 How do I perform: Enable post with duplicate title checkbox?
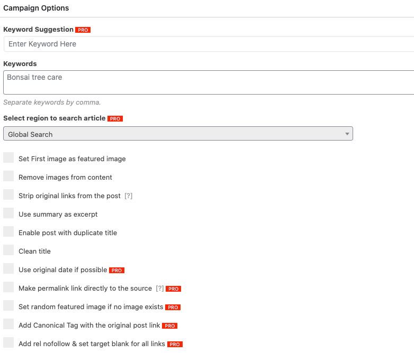point(8,231)
